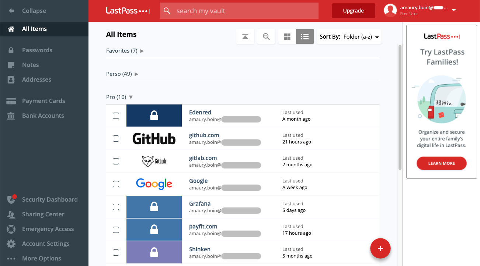Viewport: 480px width, 266px height.
Task: Check the Google item checkbox
Action: click(x=116, y=184)
